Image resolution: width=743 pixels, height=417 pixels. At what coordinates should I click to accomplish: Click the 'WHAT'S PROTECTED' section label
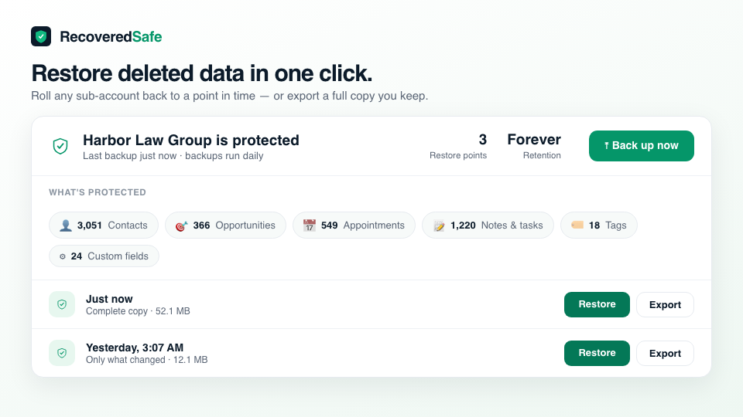(98, 192)
